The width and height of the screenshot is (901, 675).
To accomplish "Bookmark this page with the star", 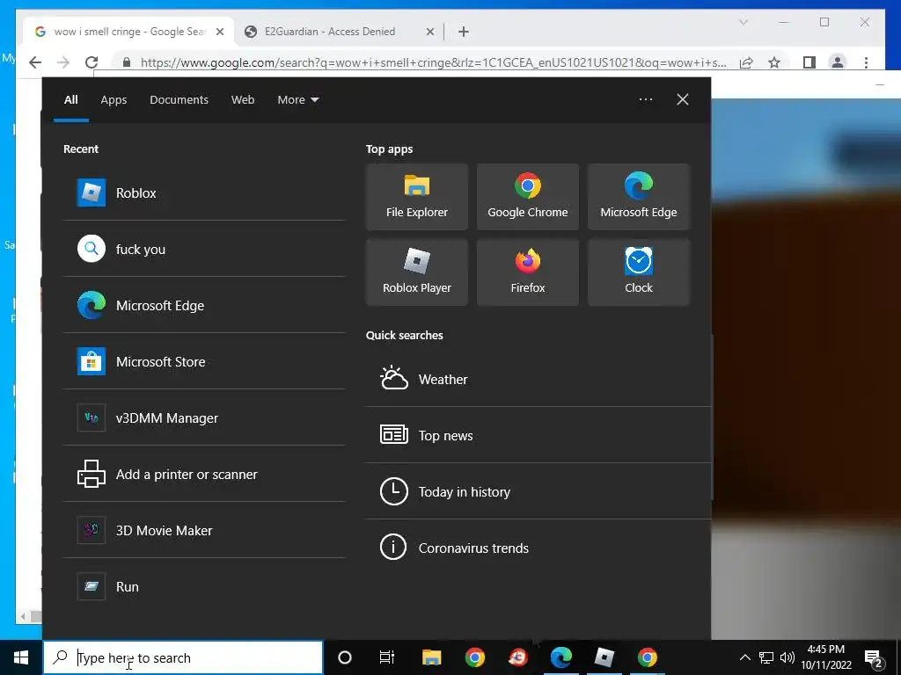I will (774, 62).
